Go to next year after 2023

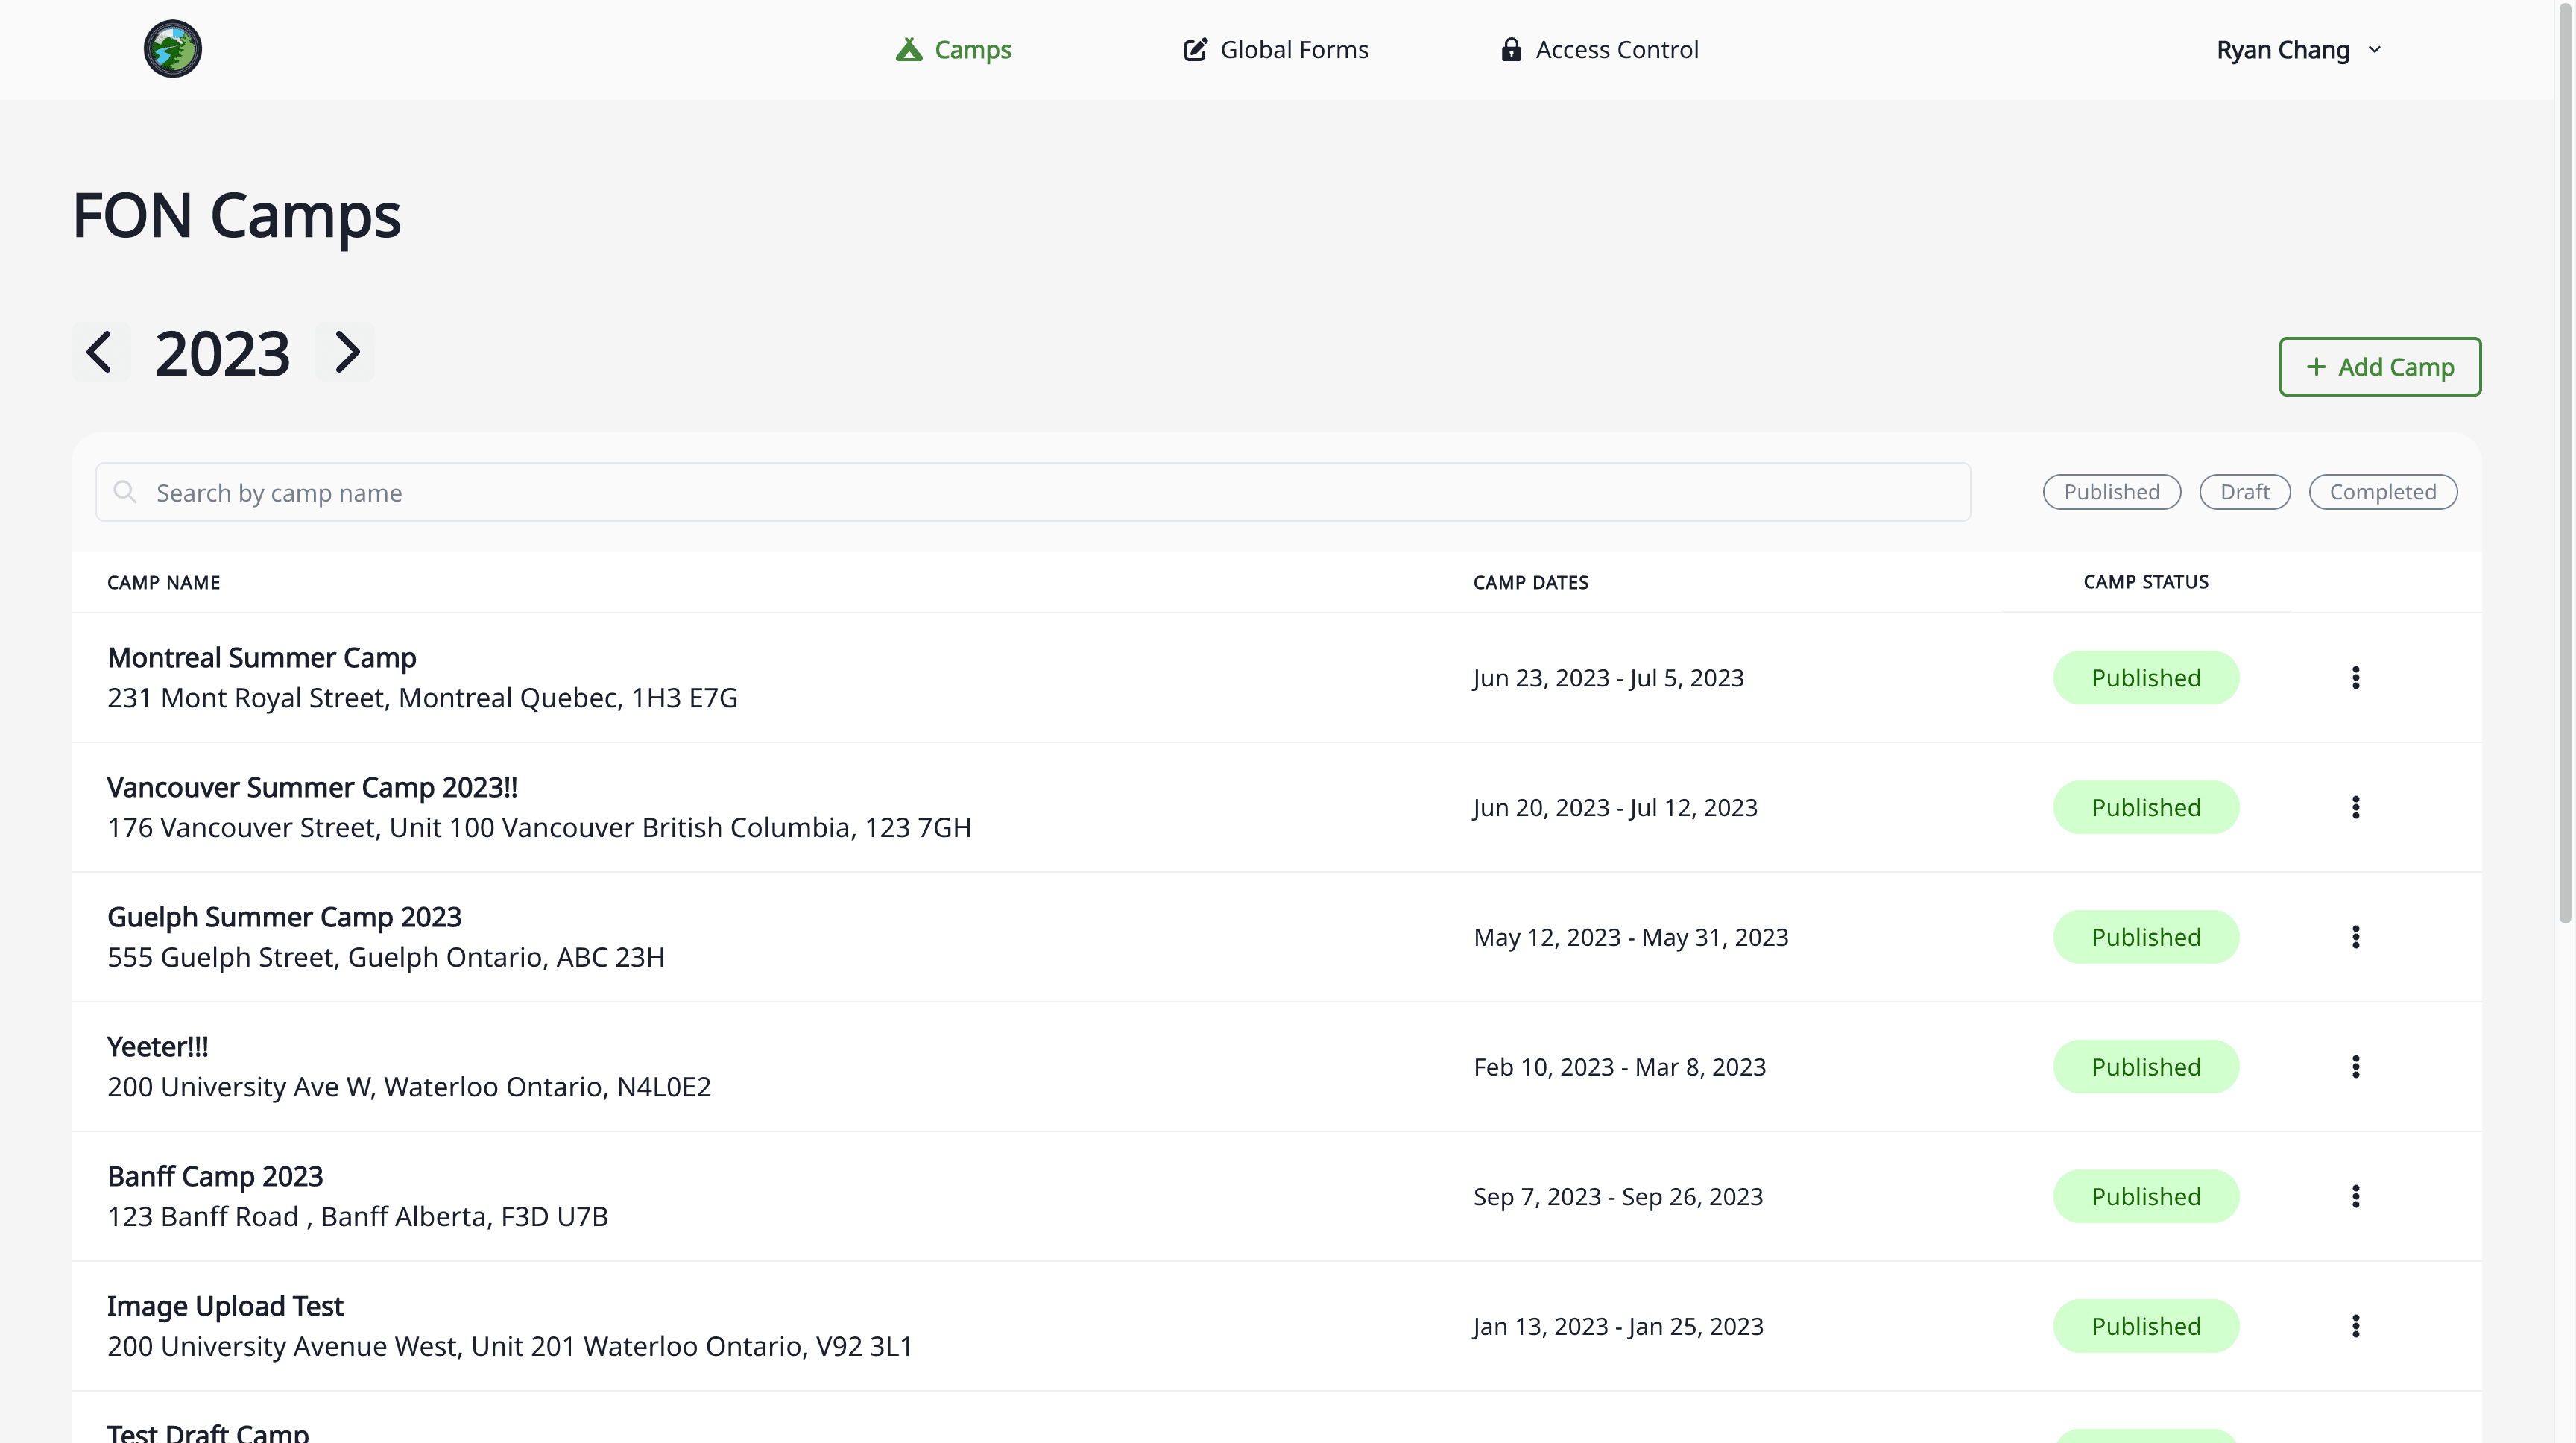345,352
